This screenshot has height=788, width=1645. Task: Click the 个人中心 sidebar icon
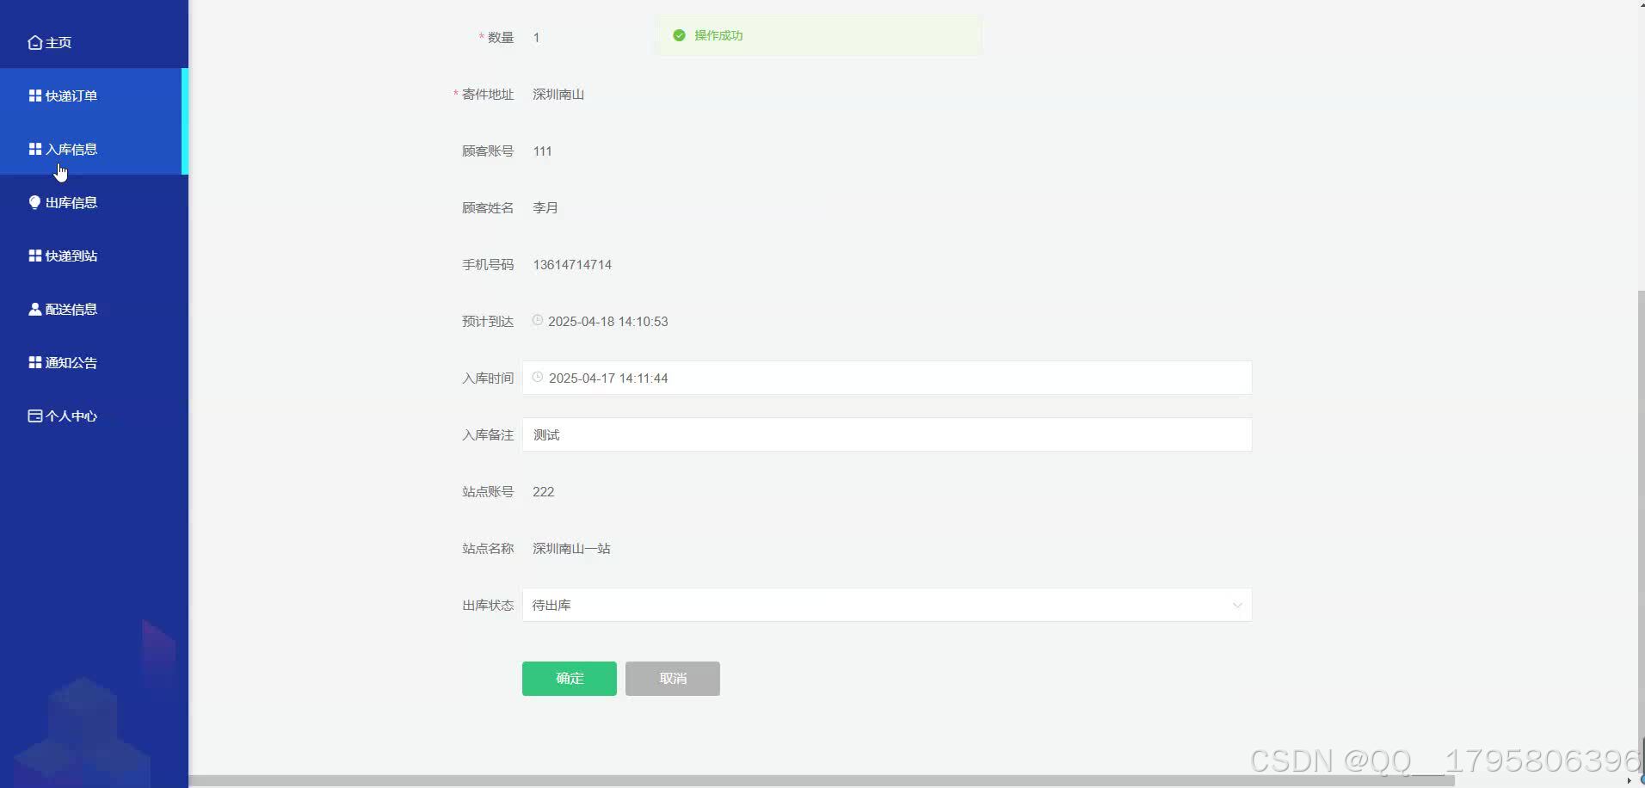[x=34, y=416]
